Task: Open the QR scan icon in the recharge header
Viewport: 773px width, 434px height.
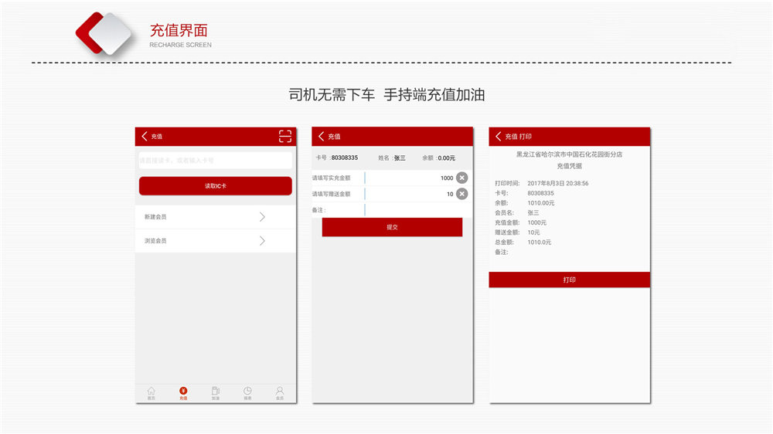Action: tap(285, 136)
